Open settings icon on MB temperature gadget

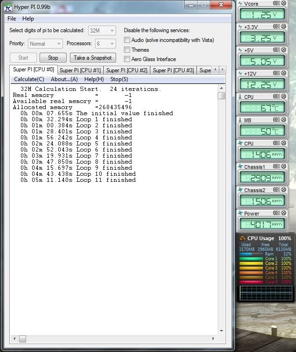276,120
